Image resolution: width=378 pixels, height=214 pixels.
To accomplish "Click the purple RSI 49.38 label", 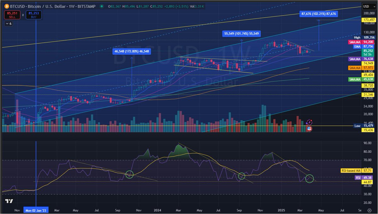I will point(364,178).
